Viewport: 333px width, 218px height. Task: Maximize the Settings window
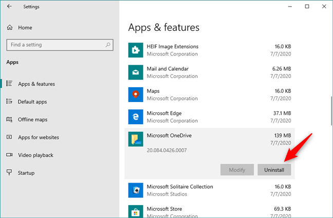[307, 7]
